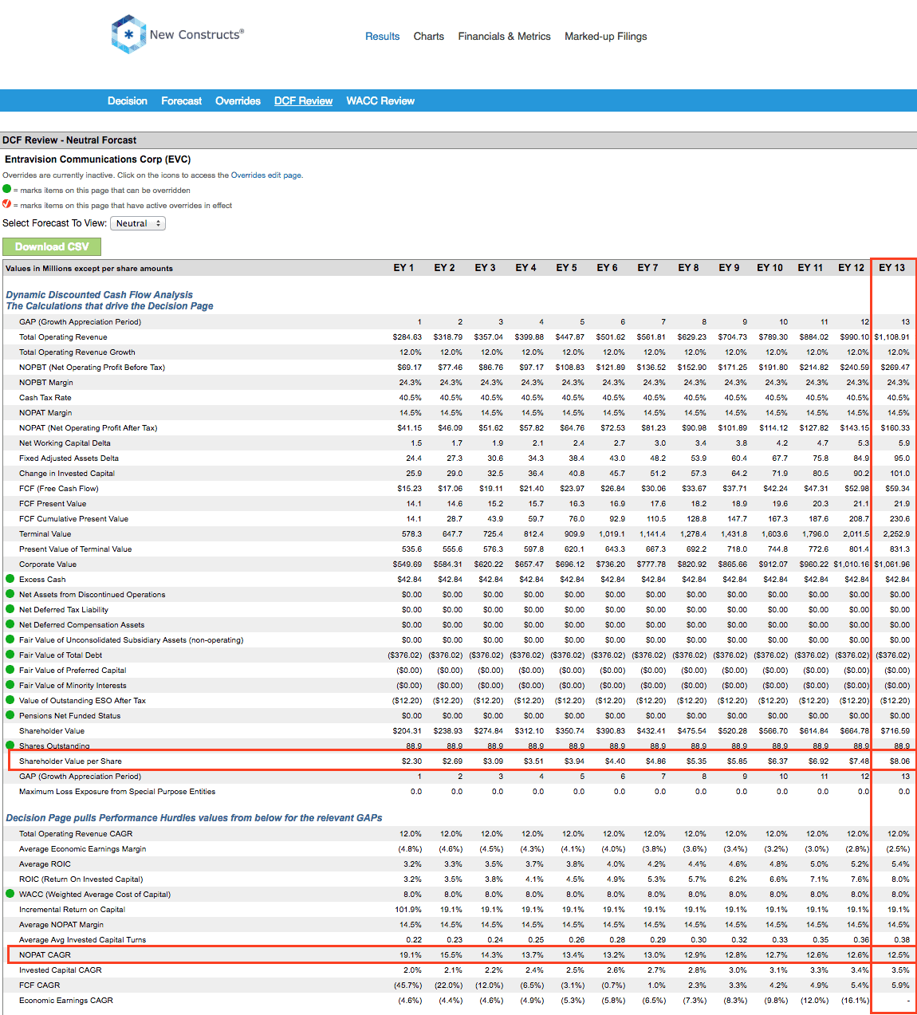Click the EY 5 column header
Viewport: 917px width, 1015px height.
point(566,268)
